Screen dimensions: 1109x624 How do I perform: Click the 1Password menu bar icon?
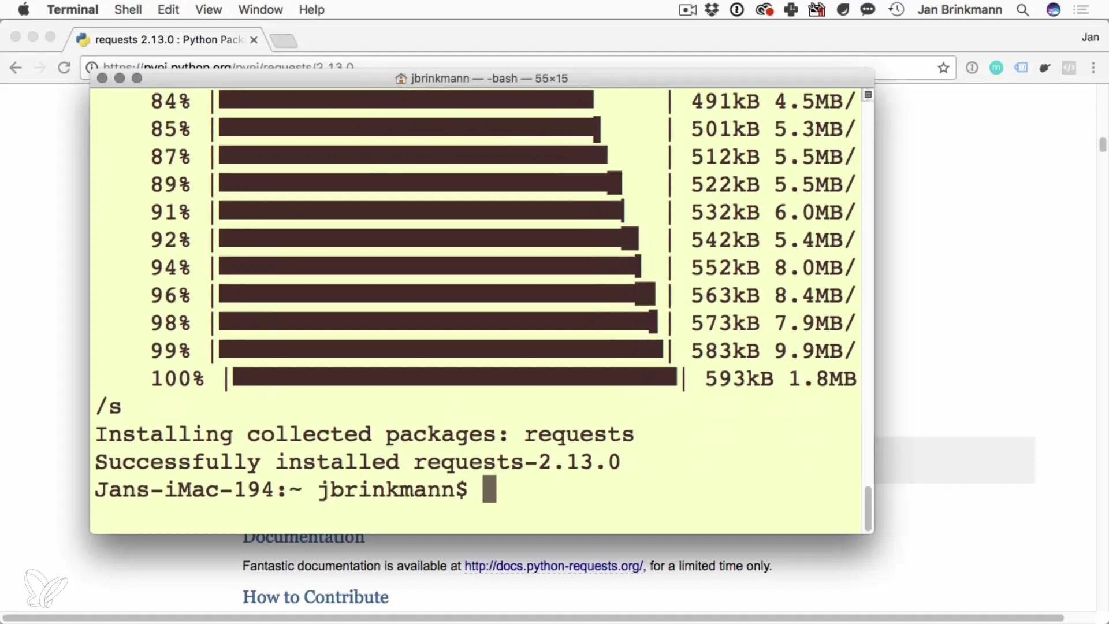tap(737, 10)
